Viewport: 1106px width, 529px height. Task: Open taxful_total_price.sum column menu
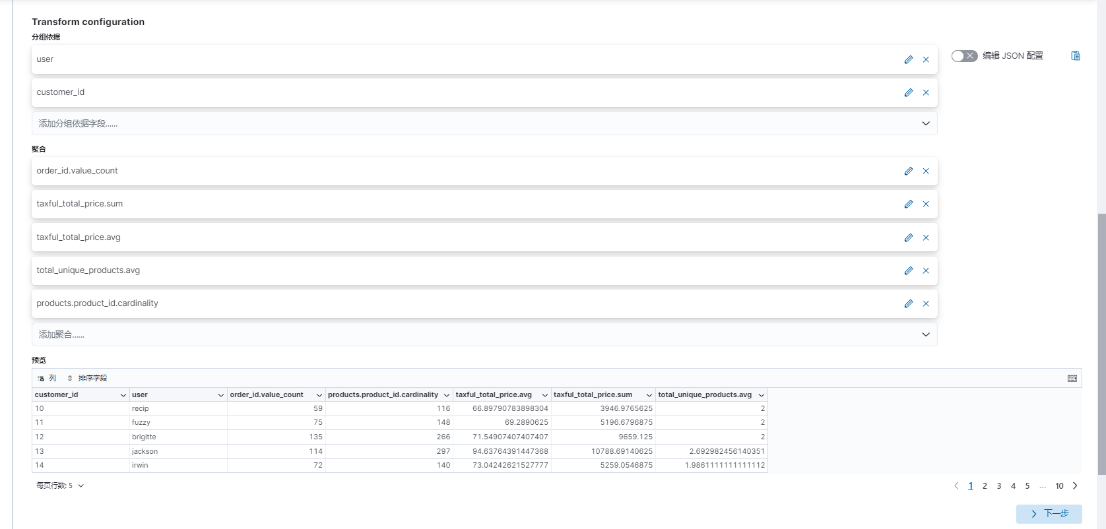[649, 395]
